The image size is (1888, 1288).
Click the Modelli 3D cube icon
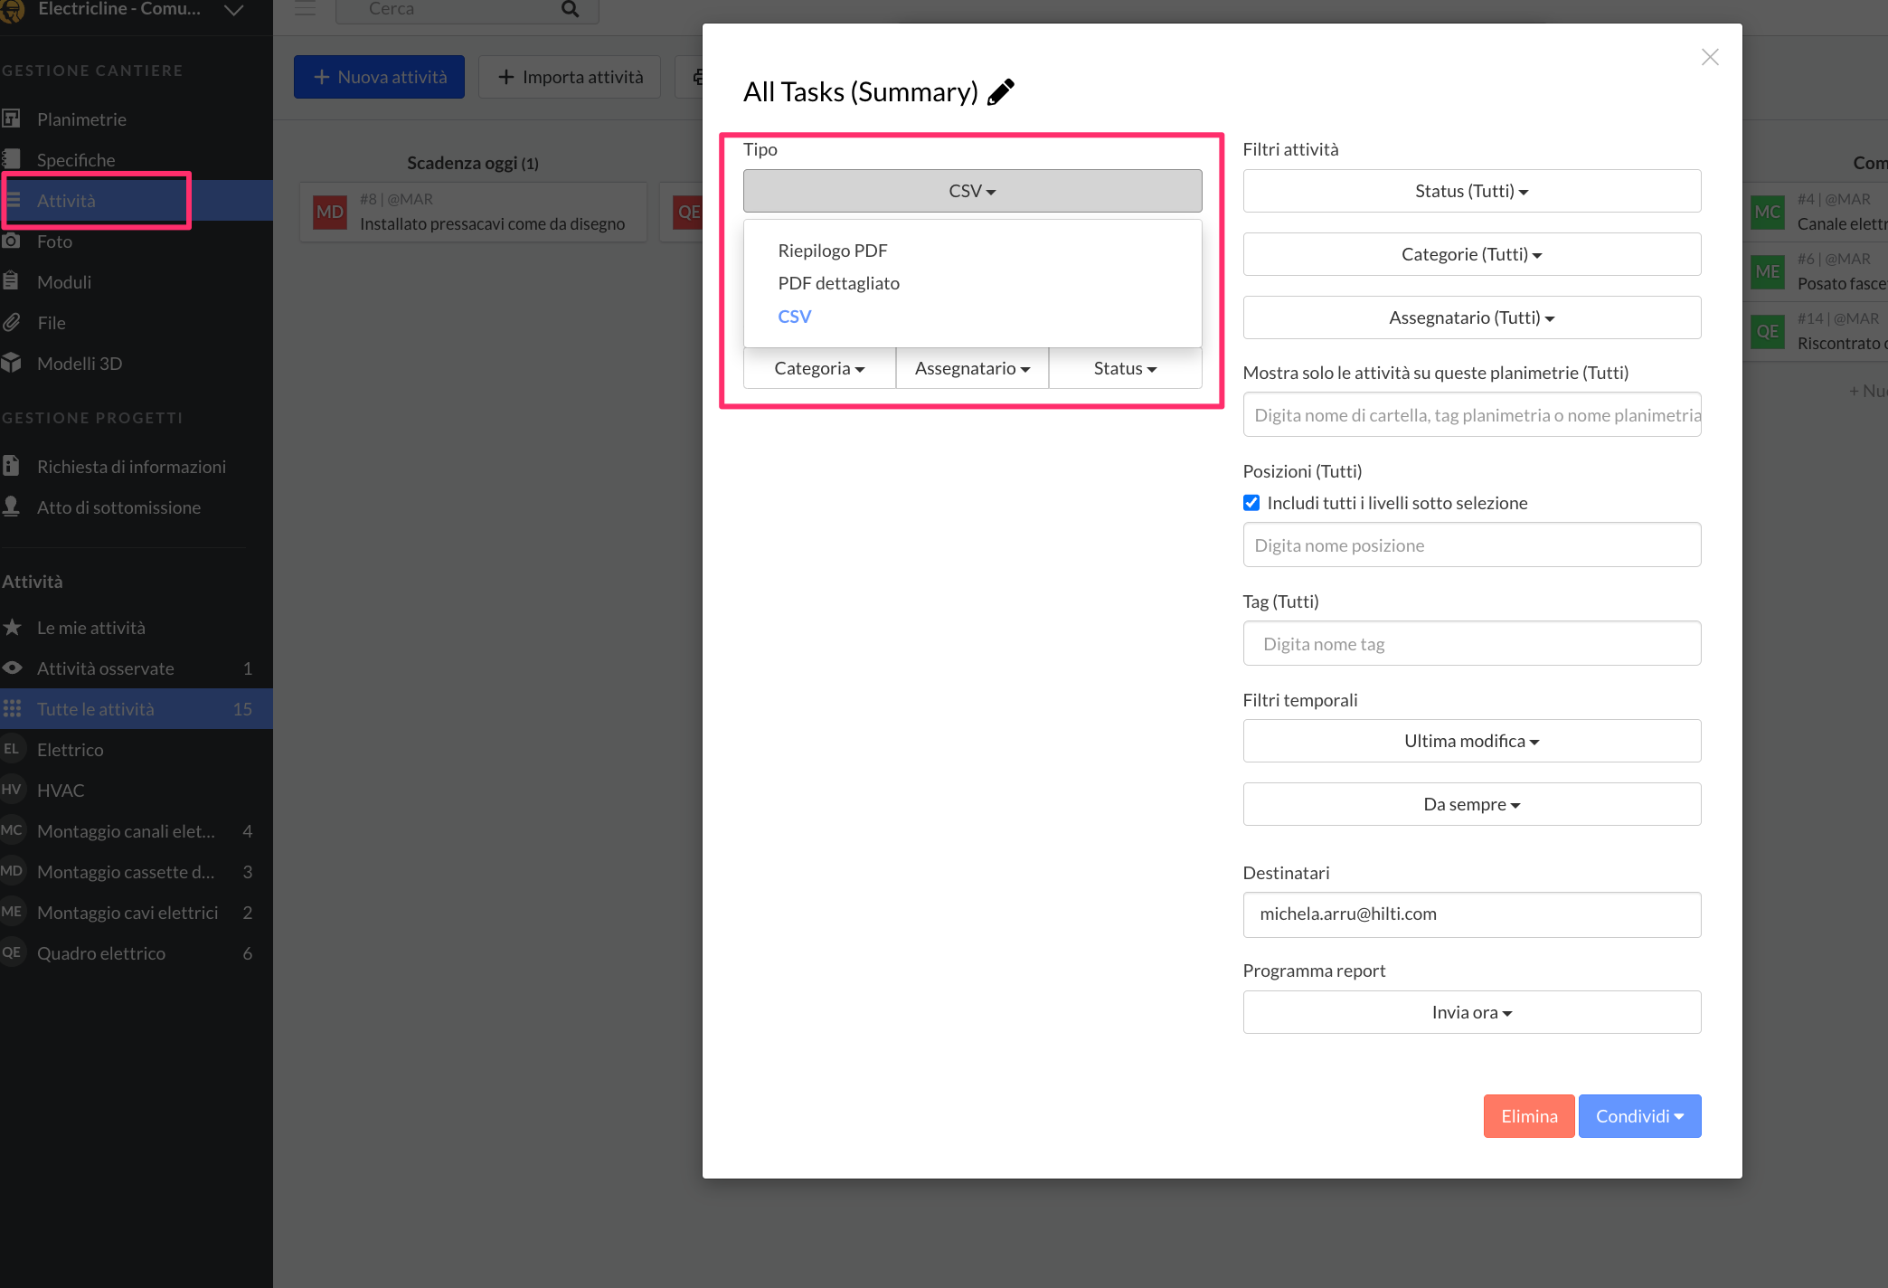click(x=12, y=364)
